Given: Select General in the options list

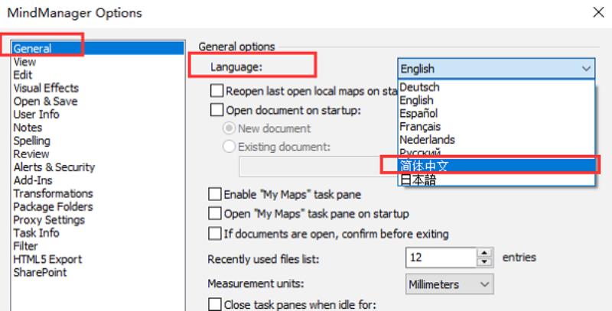Looking at the screenshot, I should click(x=98, y=48).
